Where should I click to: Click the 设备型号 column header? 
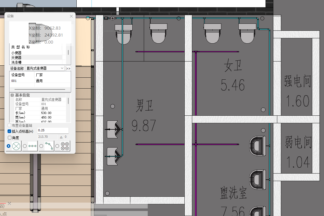point(18,75)
